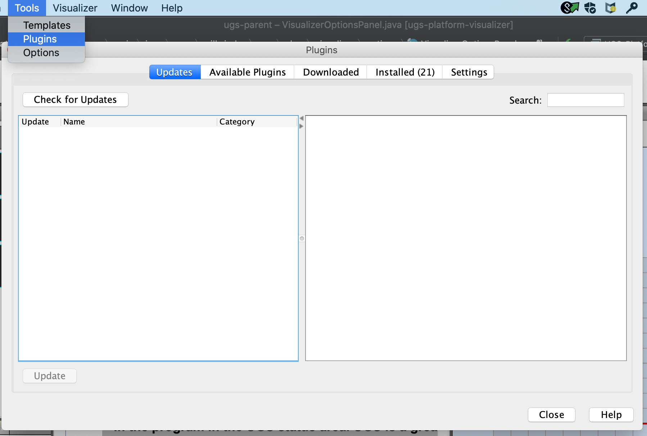Open the Visualizer menu
The width and height of the screenshot is (647, 436).
pyautogui.click(x=75, y=8)
